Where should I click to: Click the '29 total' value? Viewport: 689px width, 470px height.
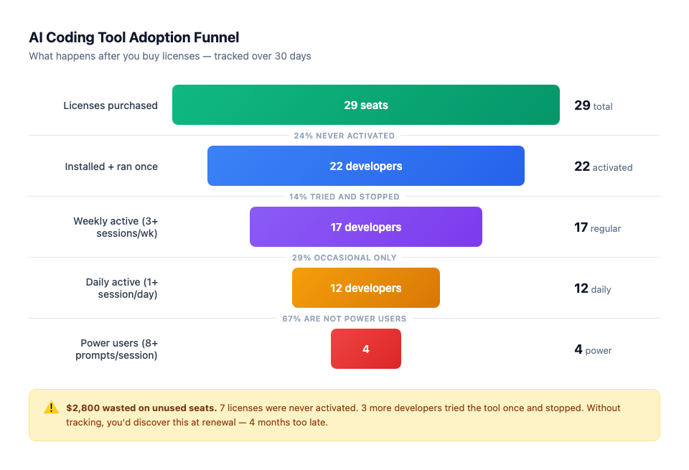coord(594,105)
